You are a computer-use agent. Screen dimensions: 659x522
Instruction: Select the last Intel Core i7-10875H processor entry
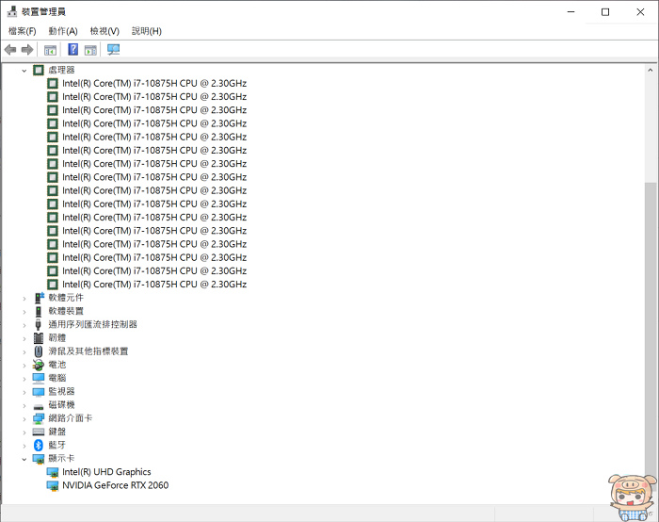click(x=154, y=285)
